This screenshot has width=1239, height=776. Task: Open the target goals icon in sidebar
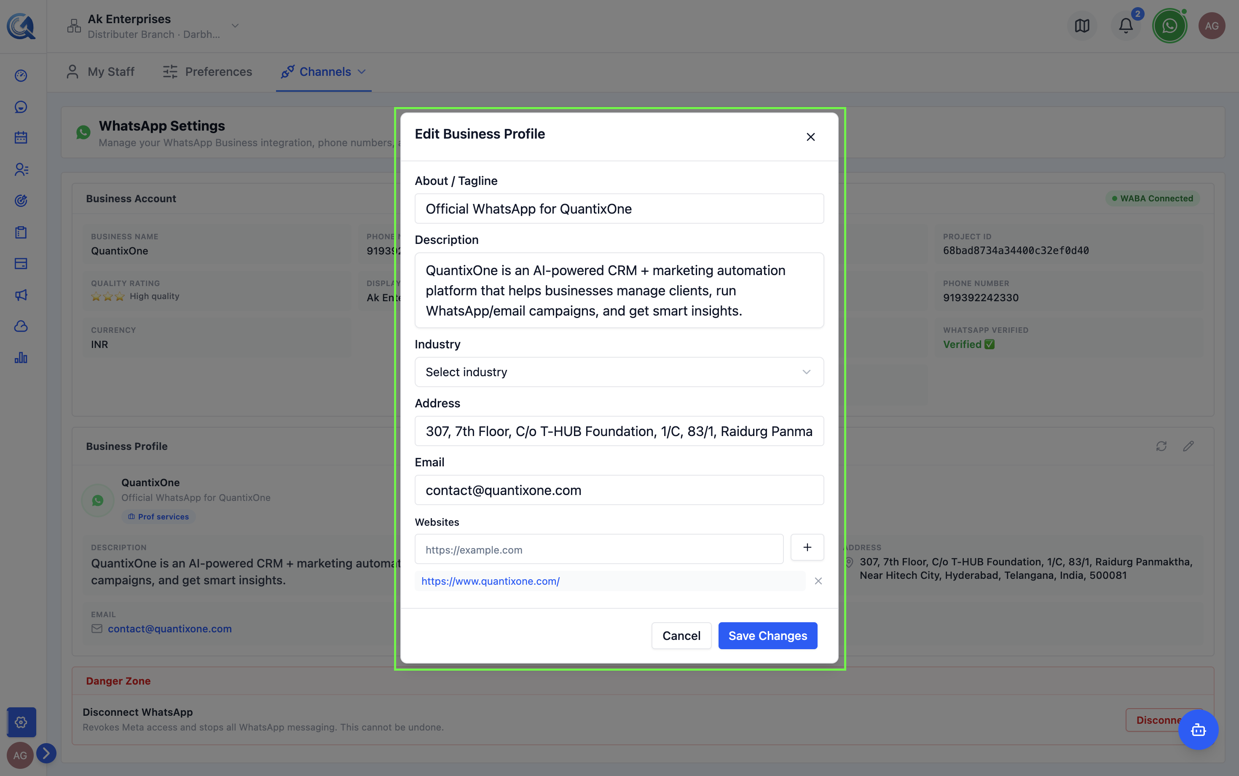click(x=21, y=201)
